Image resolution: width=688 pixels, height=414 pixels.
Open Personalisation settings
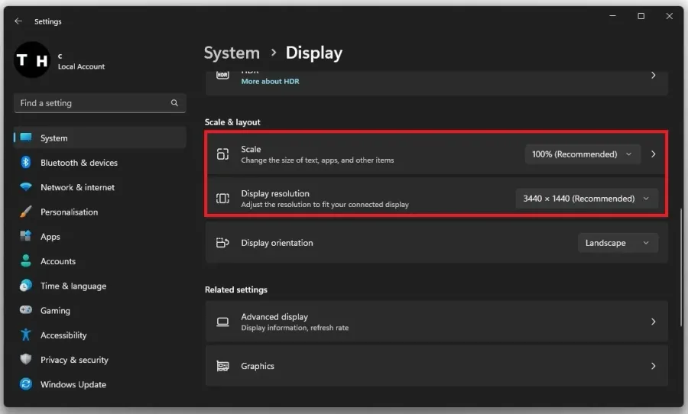coord(100,212)
